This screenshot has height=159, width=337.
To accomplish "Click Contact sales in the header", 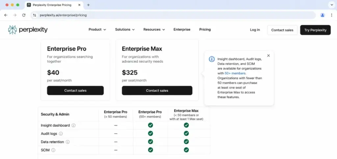I will click(x=282, y=30).
